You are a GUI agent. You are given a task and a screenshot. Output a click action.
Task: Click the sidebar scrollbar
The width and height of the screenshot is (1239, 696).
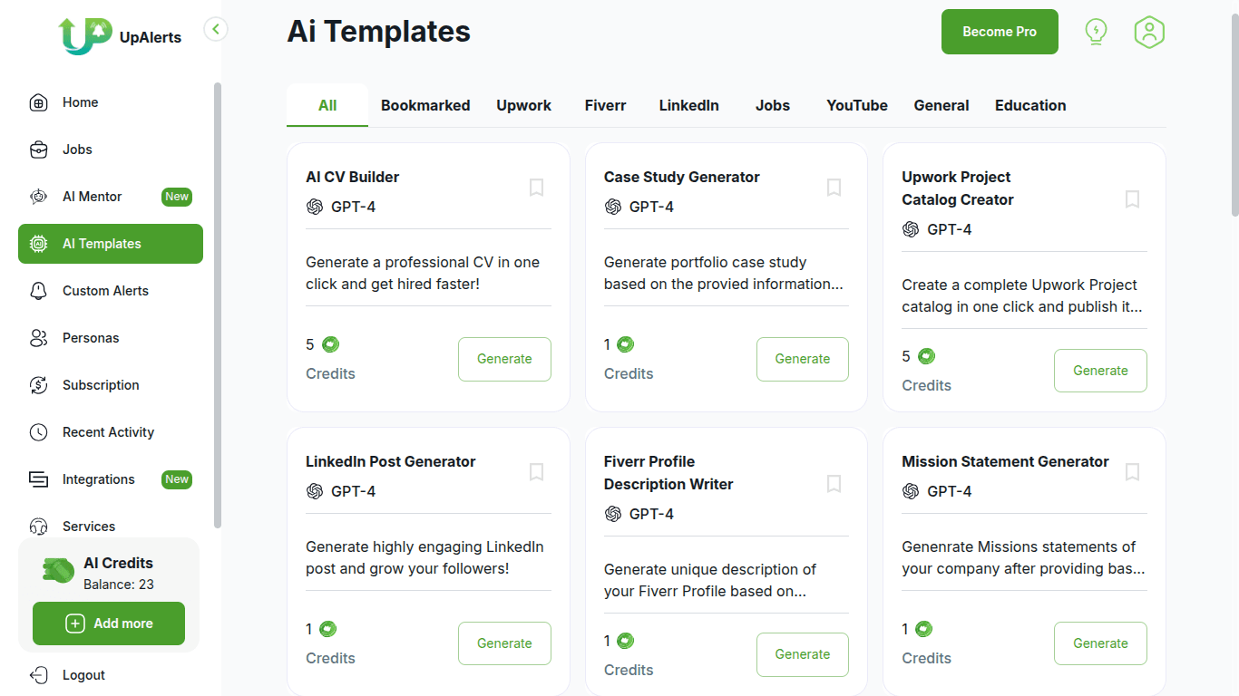coord(218,305)
